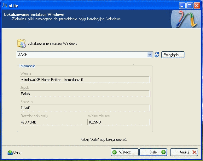This screenshot has width=203, height=161.
Task: Maximize the nLite window
Action: pyautogui.click(x=189, y=6)
